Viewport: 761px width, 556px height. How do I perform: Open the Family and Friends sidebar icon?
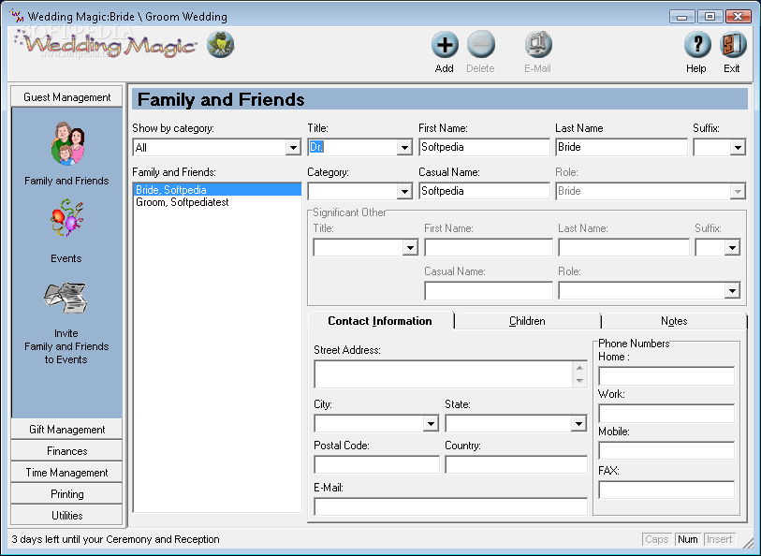tap(67, 143)
